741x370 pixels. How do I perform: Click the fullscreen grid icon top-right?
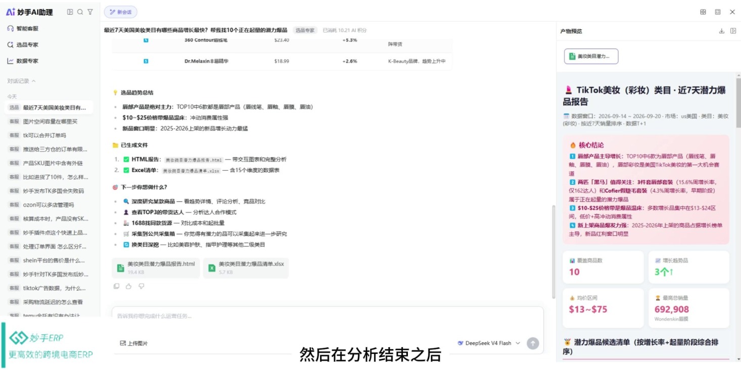pyautogui.click(x=718, y=12)
